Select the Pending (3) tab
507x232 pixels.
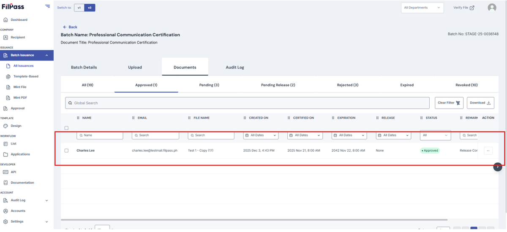[209, 85]
